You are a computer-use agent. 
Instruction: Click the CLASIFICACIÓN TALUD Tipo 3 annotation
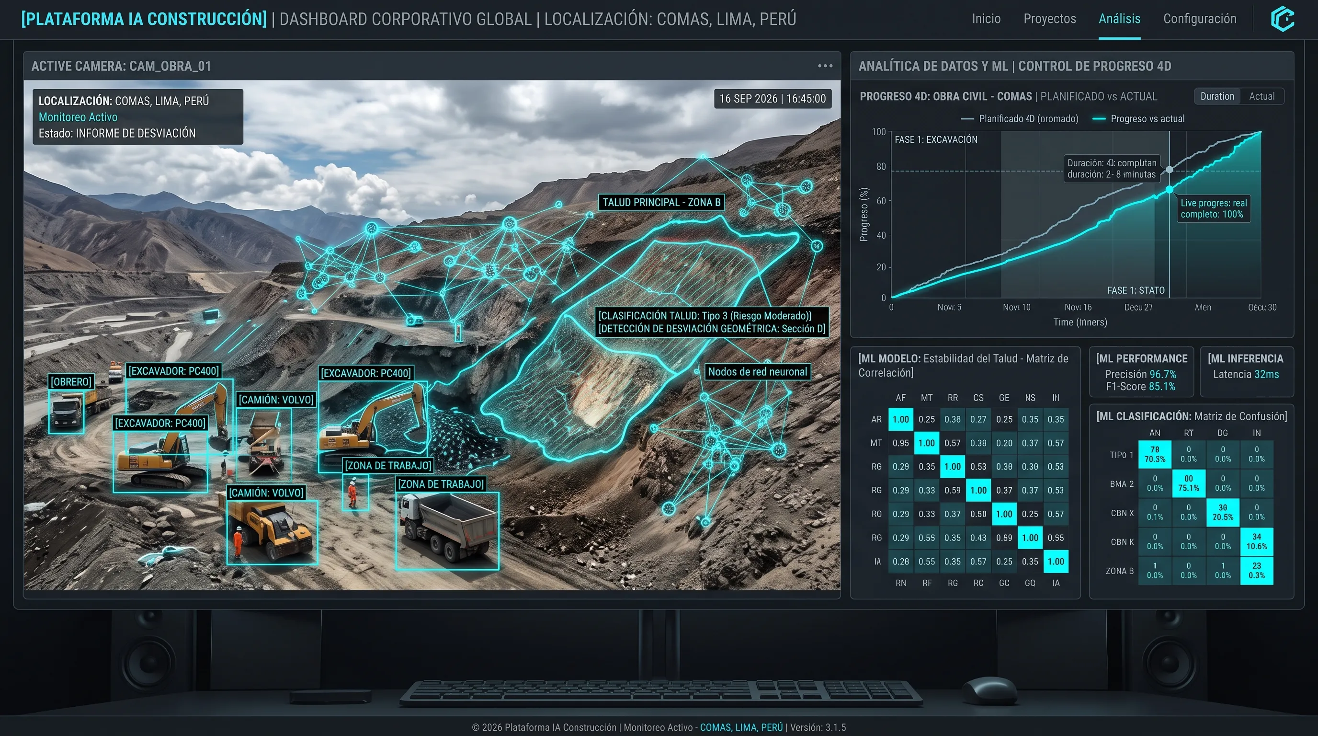[x=704, y=316]
